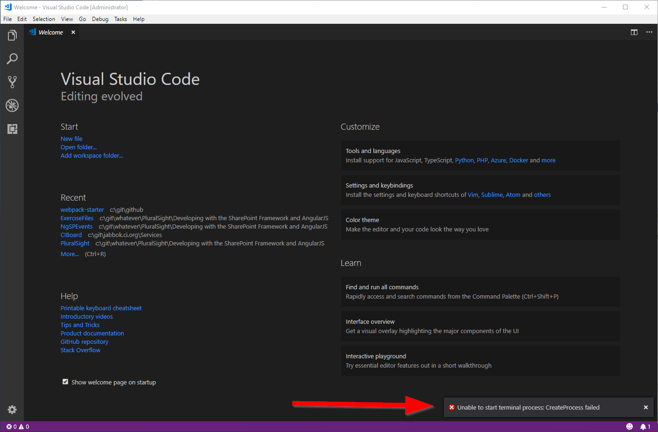Open Product documentation link
Viewport: 658px width, 432px height.
point(92,333)
